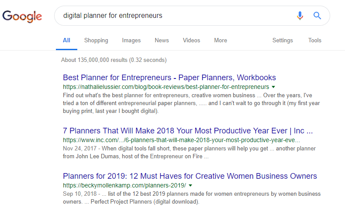Select the All results tab
Screen dimensions: 345x211
[66, 41]
